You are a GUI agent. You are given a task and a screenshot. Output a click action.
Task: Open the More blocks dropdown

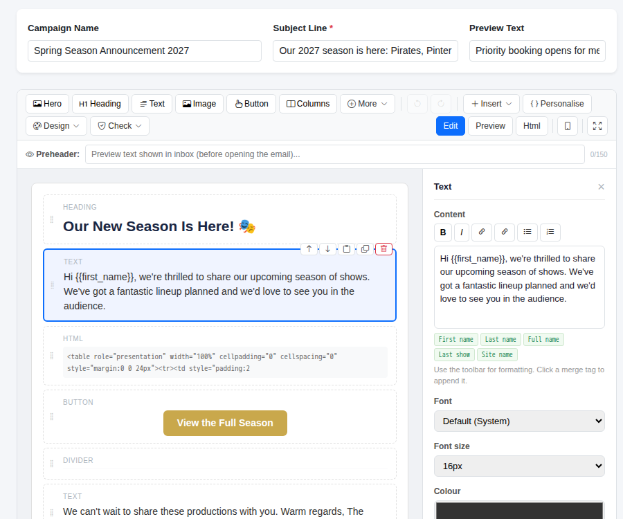point(367,104)
